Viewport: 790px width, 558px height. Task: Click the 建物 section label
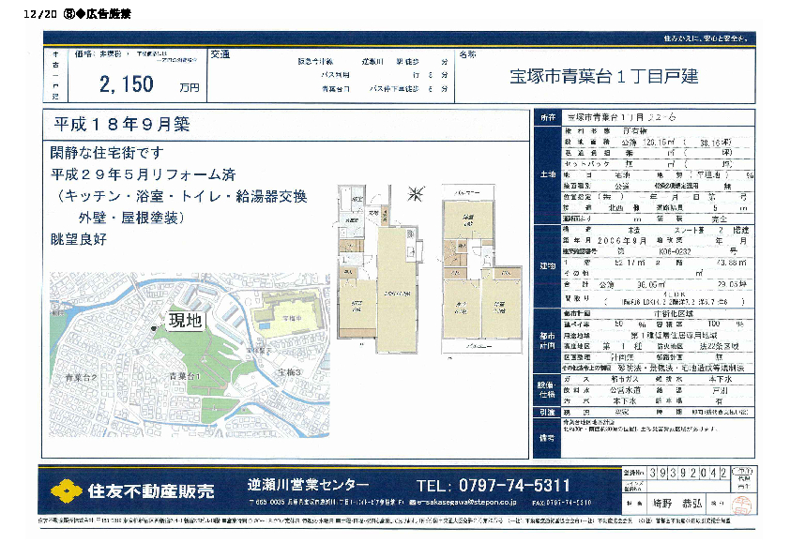tap(548, 266)
